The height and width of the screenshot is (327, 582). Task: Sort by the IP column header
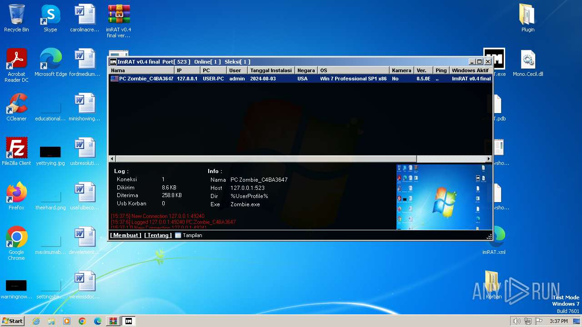click(x=187, y=70)
